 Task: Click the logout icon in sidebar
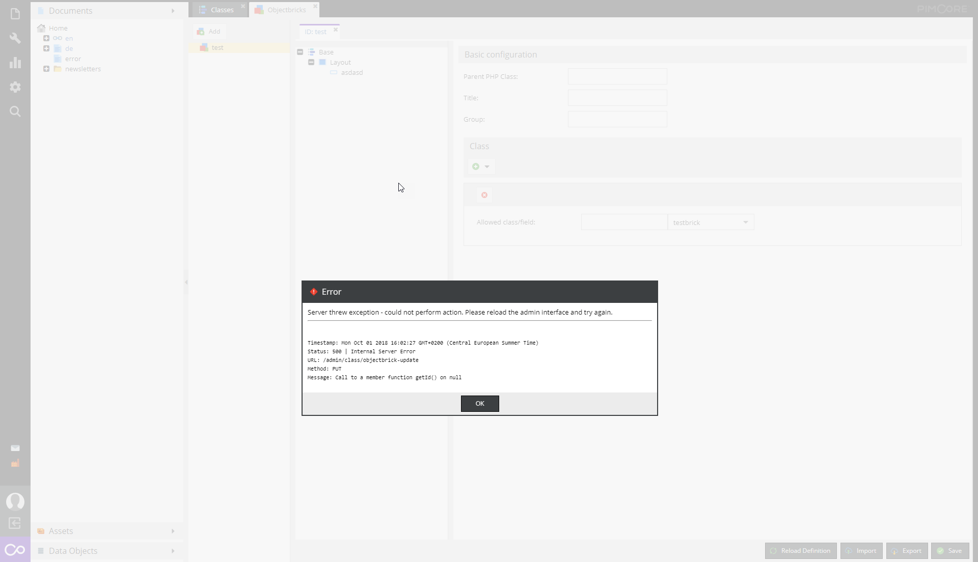click(15, 523)
